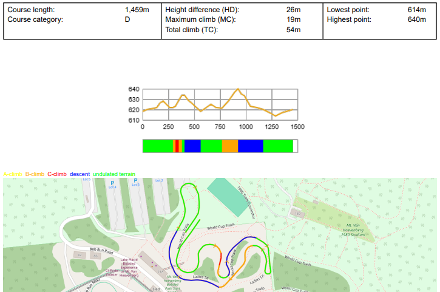Click the wide orange segment in terrain bar
440x292 pixels.
(x=229, y=146)
